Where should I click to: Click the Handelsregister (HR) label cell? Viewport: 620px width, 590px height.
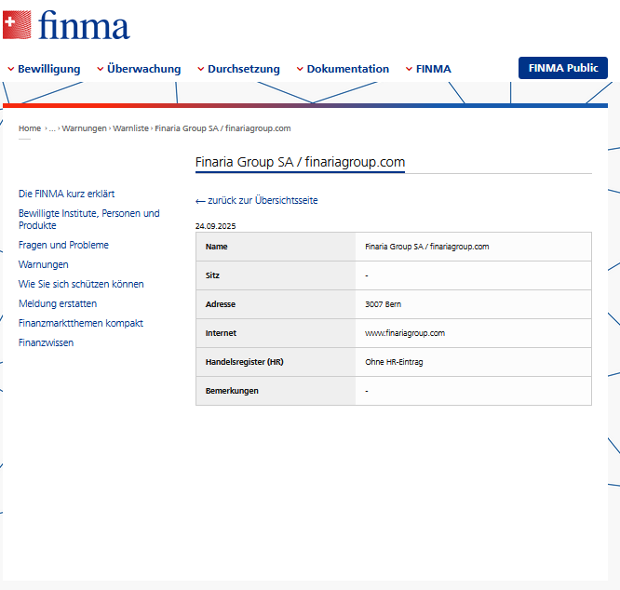tap(276, 362)
